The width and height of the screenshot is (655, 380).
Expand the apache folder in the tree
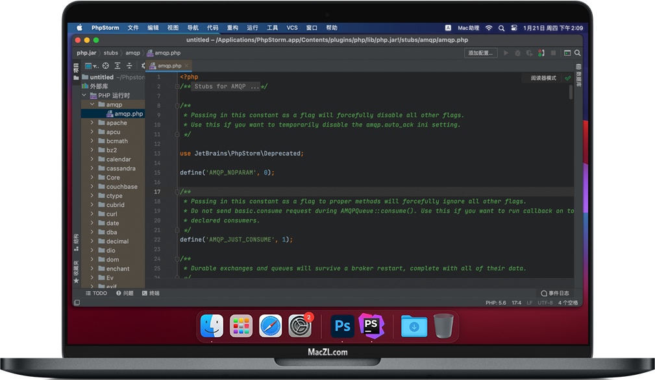pos(93,123)
